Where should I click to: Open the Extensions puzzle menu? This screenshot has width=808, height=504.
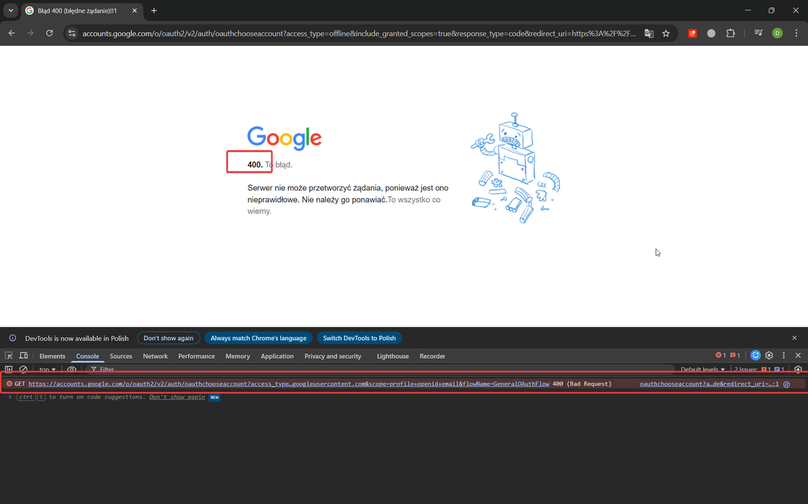pos(731,33)
